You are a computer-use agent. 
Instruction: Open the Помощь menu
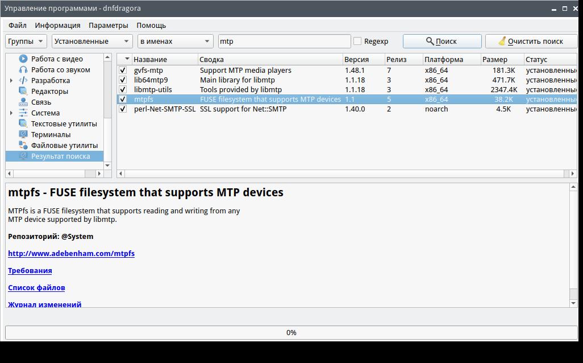151,25
